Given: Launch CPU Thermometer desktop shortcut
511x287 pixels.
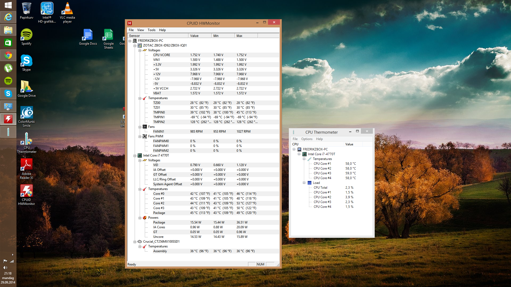Looking at the screenshot, I should (x=26, y=143).
